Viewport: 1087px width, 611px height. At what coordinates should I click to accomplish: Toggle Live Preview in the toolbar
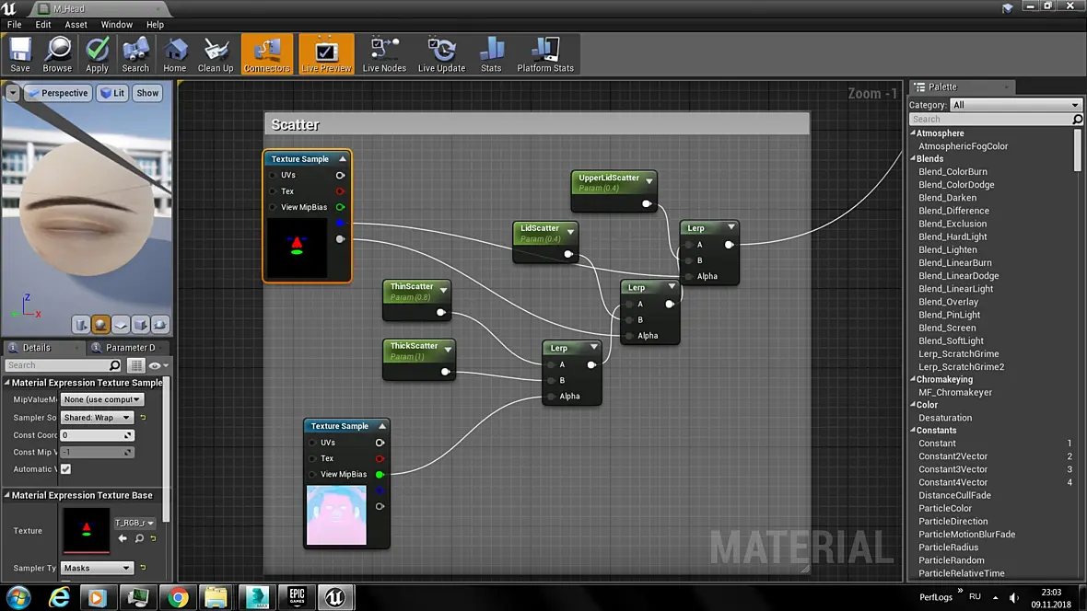[326, 54]
